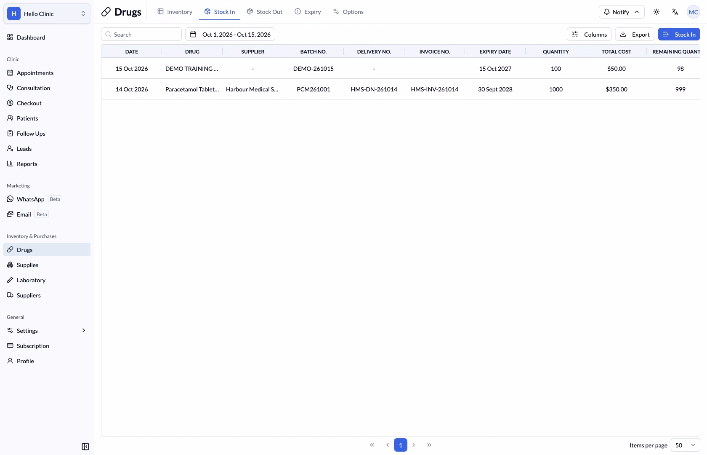Screen dimensions: 707x455
Task: Go to Appointments in sidebar
Action: (x=47, y=73)
